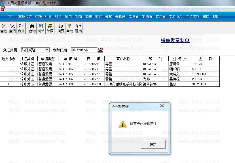Click the 制单 create voucher icon
The image size is (235, 163).
(x=41, y=28)
